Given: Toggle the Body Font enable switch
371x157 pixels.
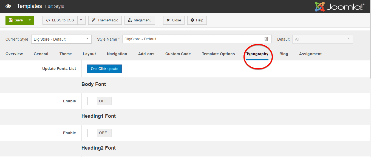Looking at the screenshot, I should click(99, 101).
